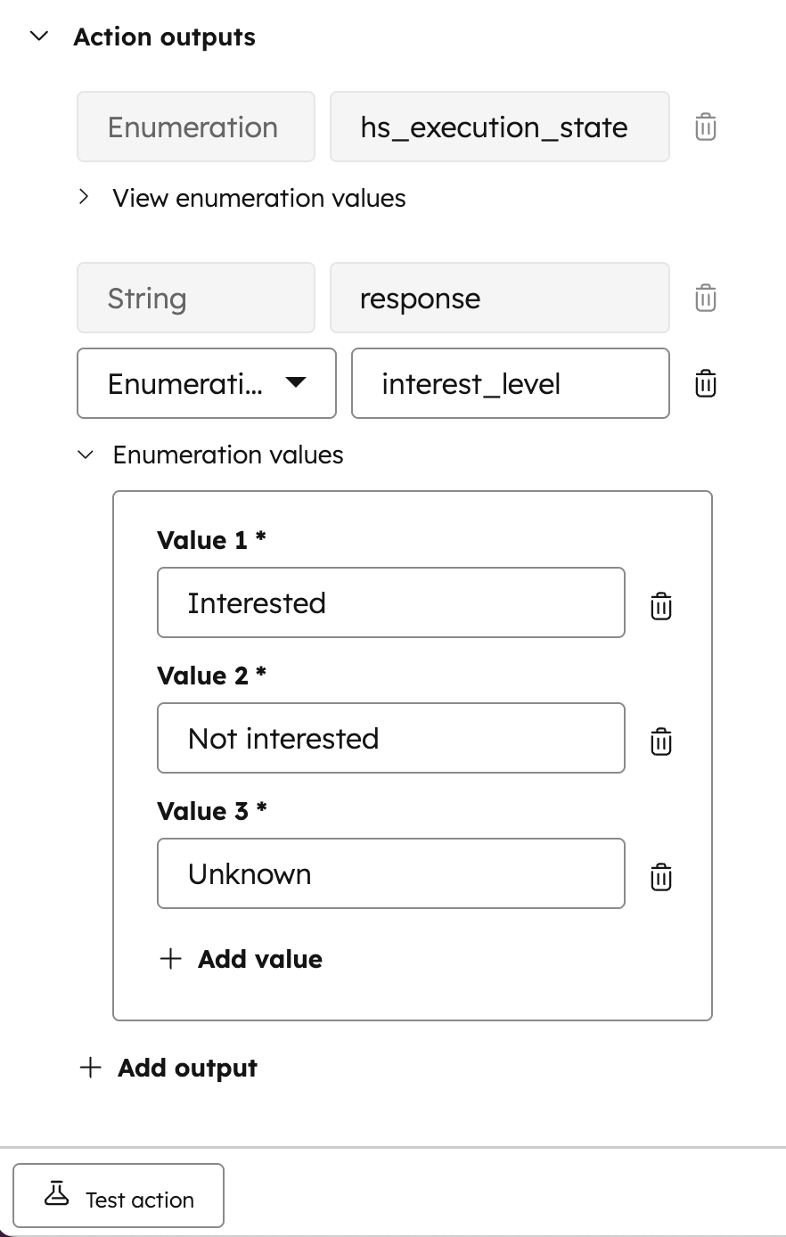Remove the response output using its trash icon

pyautogui.click(x=704, y=298)
